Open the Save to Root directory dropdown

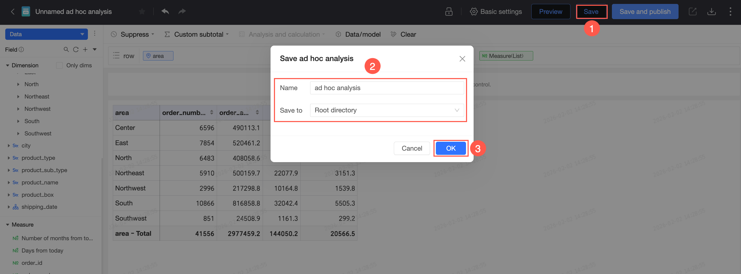point(387,110)
